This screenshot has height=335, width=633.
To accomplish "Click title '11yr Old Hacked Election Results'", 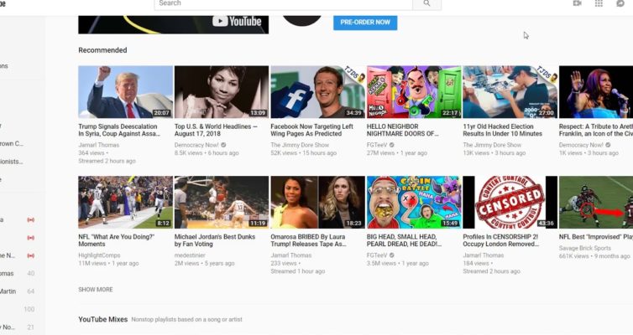I will [x=503, y=130].
